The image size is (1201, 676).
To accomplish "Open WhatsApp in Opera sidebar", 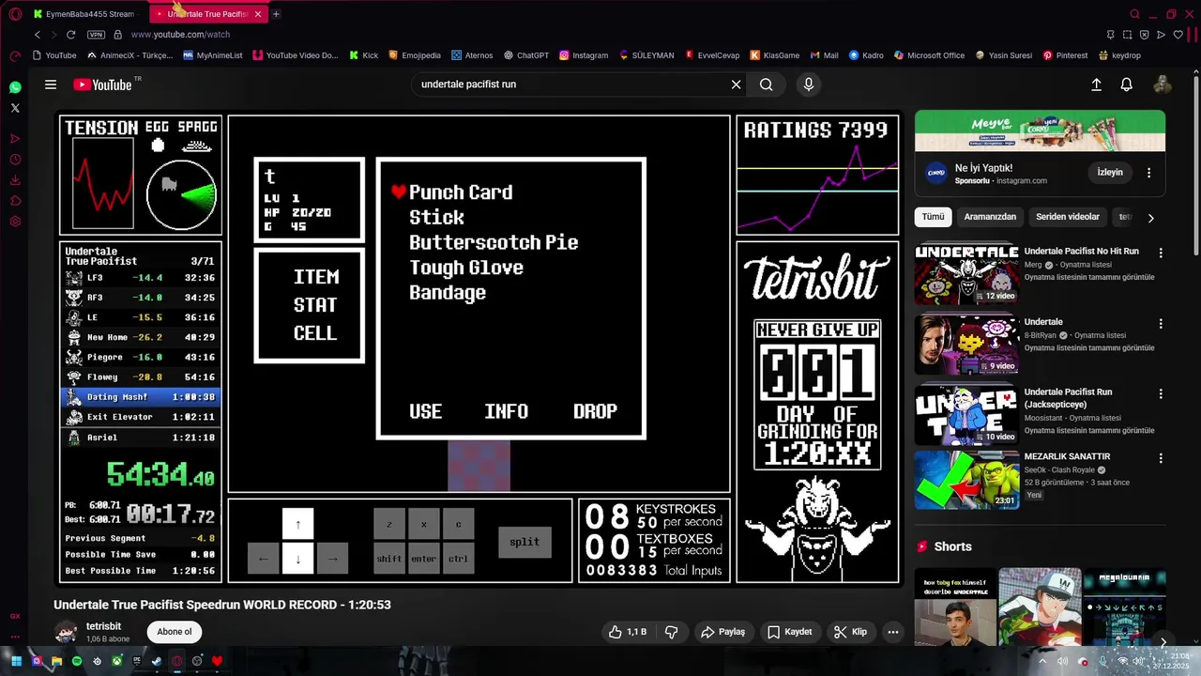I will pos(15,87).
